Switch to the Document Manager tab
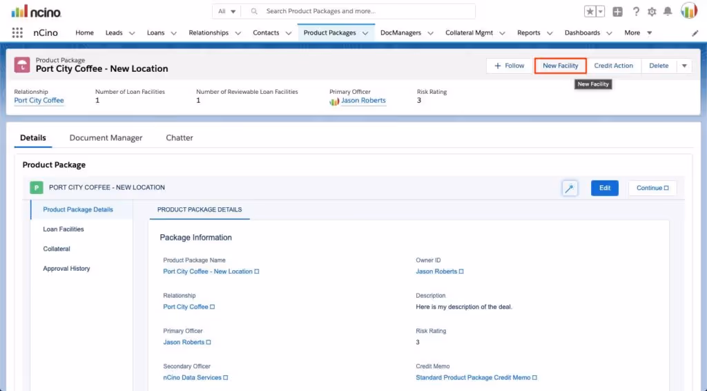 tap(106, 137)
